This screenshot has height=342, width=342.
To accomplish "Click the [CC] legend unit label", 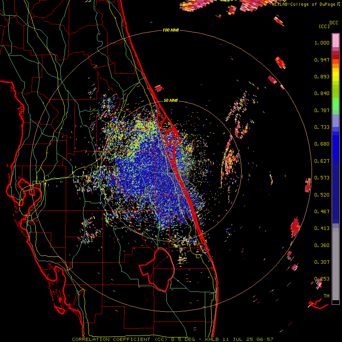I will pyautogui.click(x=325, y=26).
